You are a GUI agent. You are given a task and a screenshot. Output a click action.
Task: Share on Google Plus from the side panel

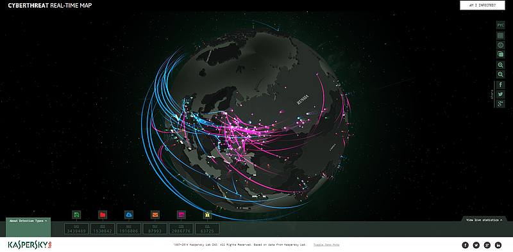[500, 104]
